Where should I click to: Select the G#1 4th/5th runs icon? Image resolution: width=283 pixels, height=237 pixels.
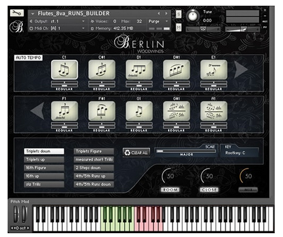(176, 111)
